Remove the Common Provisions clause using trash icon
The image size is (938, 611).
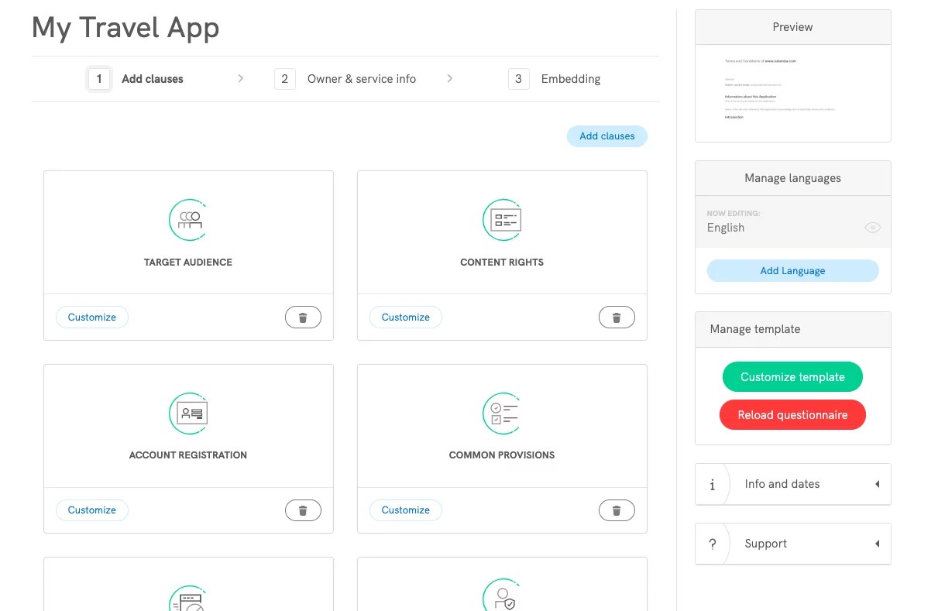tap(617, 510)
